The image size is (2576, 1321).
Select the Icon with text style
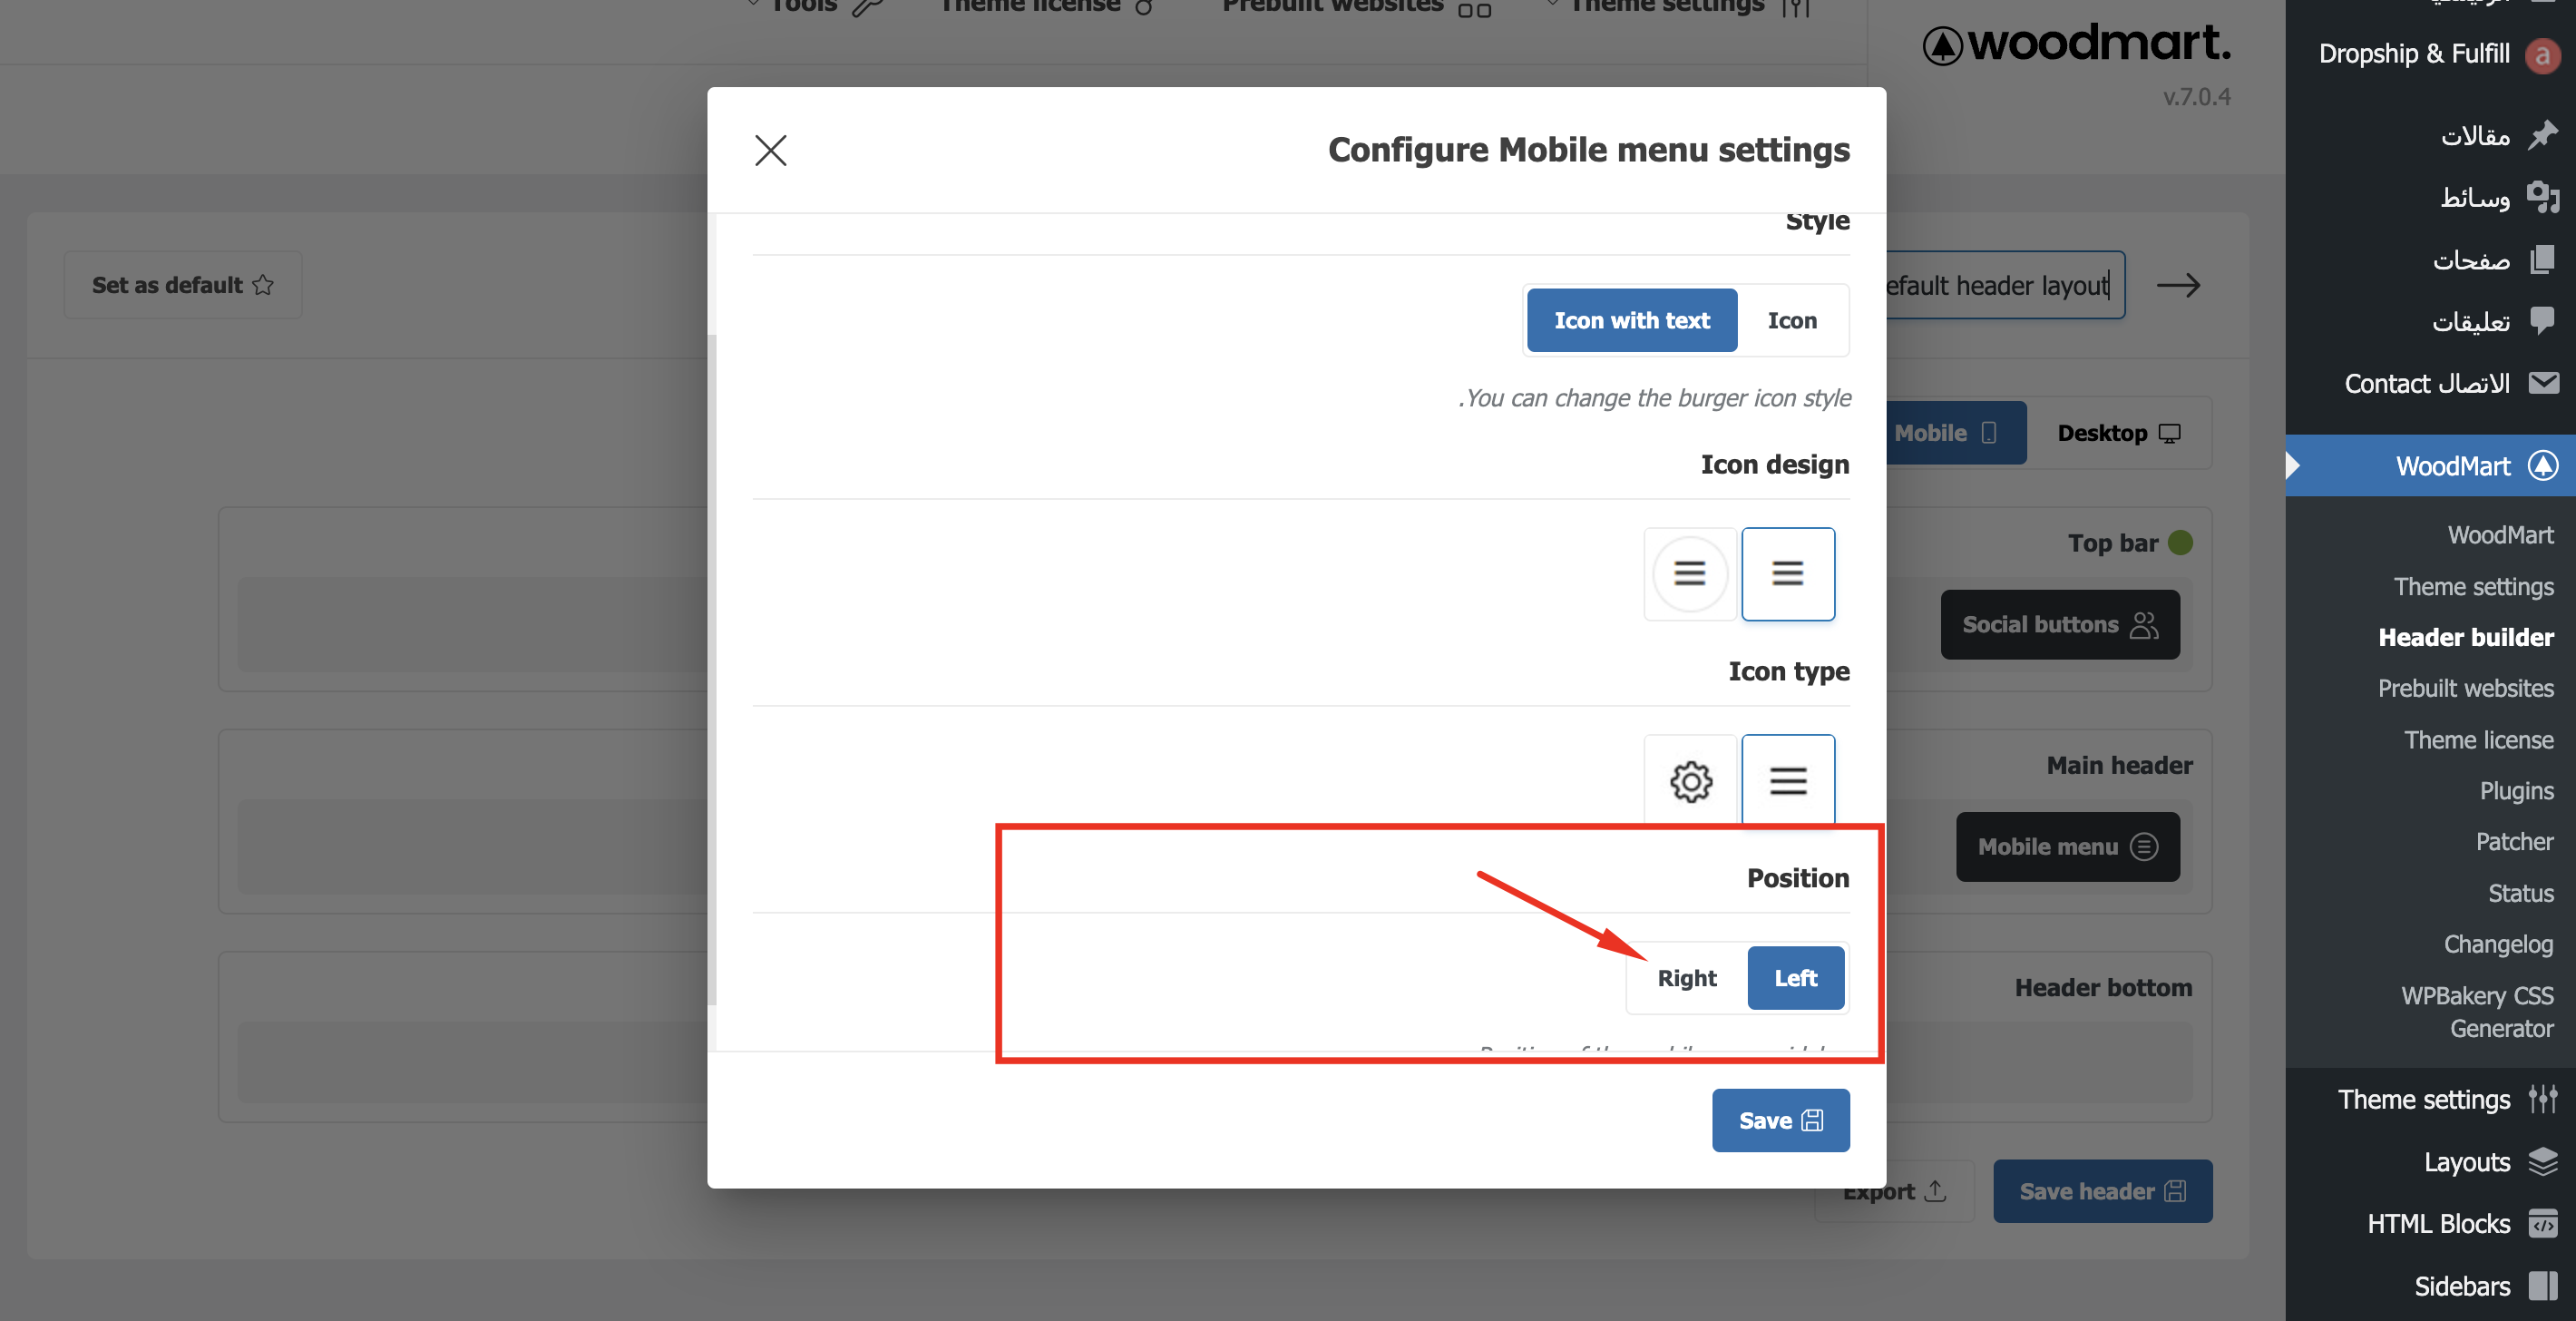tap(1631, 320)
